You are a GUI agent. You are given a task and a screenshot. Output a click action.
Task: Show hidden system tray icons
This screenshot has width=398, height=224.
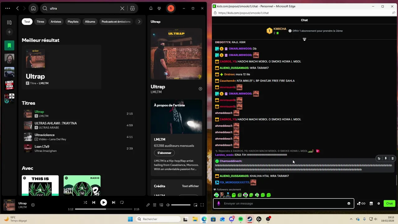coord(351,219)
